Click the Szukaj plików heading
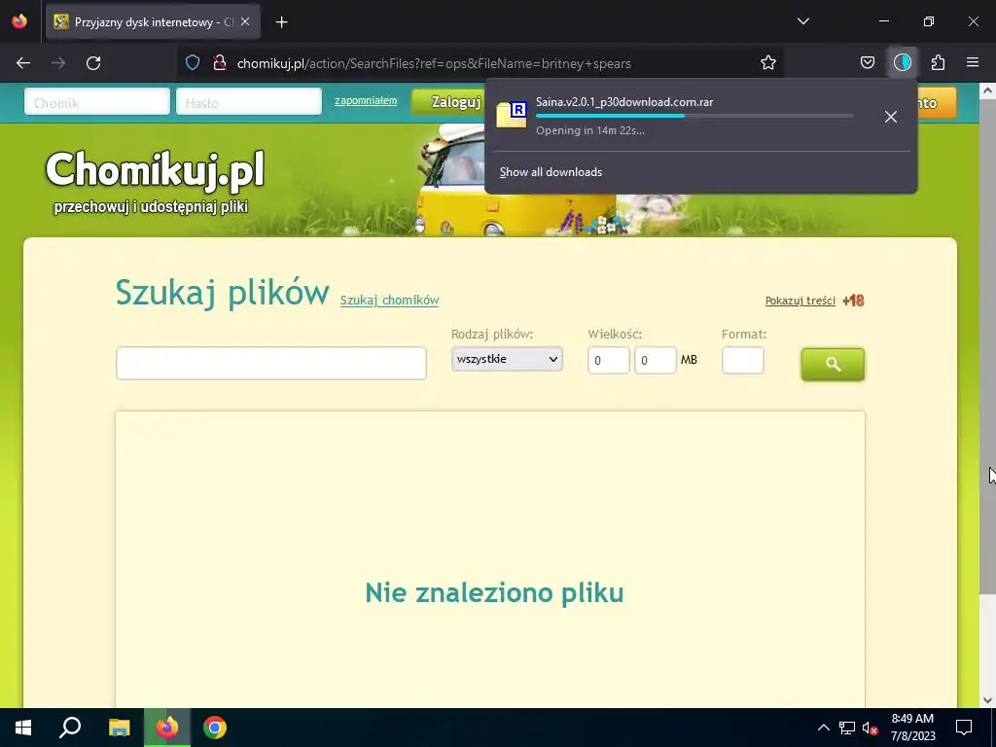 (x=223, y=293)
